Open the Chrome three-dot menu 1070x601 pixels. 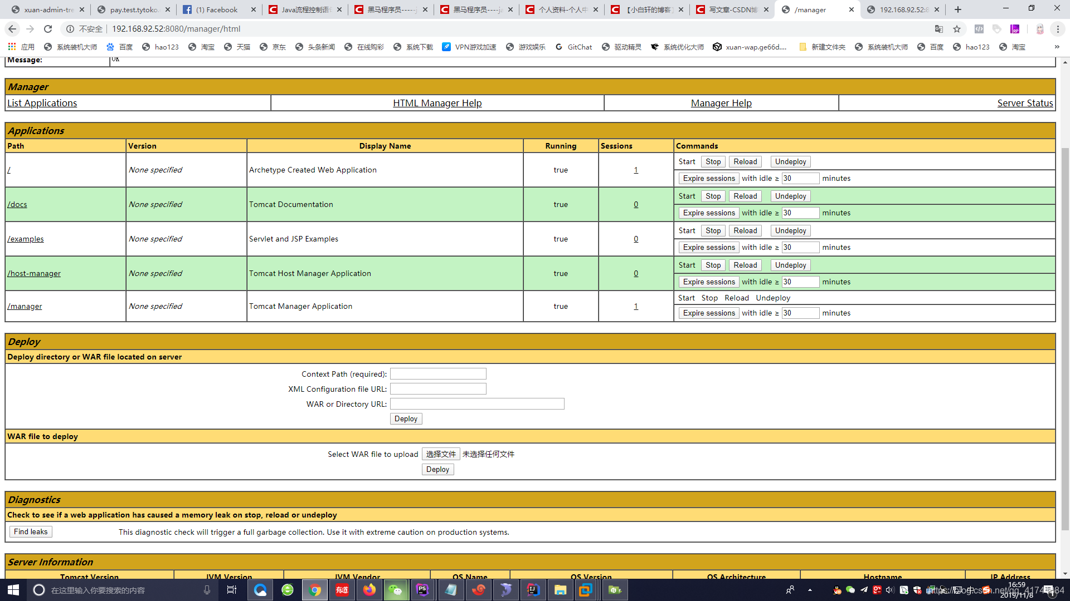point(1058,29)
